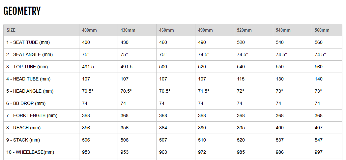Viewport: 346px width, 160px height.
Task: Click the 430mm size column header
Action: click(x=128, y=30)
